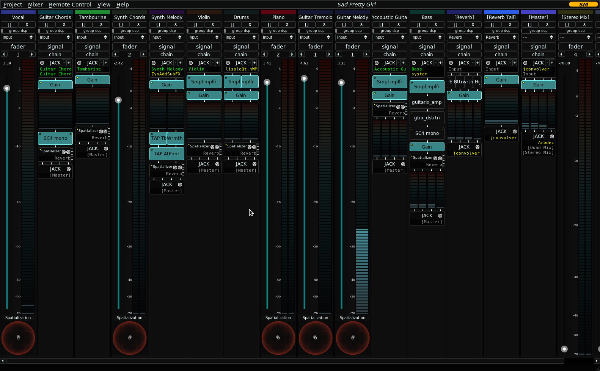Toggle the Piano fader view button
This screenshot has width=600, height=371.
[x=278, y=47]
